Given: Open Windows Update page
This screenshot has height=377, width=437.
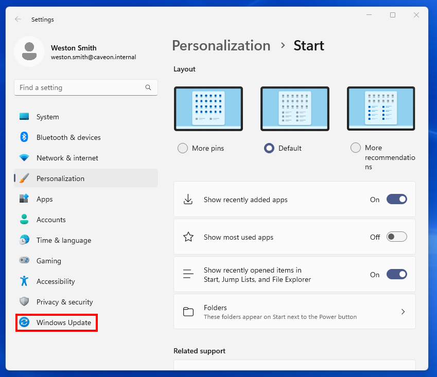Looking at the screenshot, I should click(x=86, y=322).
